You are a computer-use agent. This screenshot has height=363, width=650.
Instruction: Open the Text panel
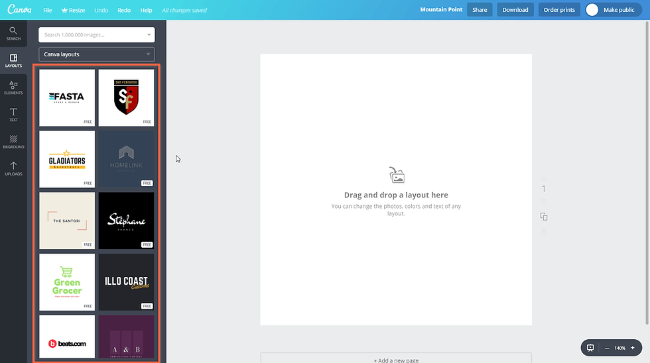(13, 115)
